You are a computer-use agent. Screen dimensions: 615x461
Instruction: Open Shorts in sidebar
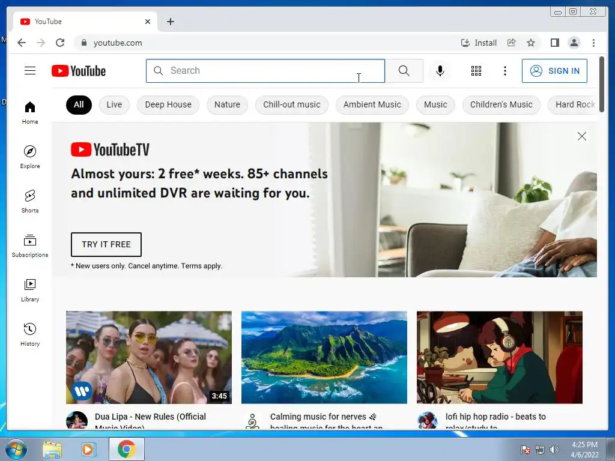[30, 202]
